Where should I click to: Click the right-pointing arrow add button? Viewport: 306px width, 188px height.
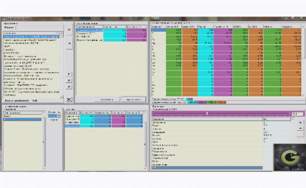69,29
